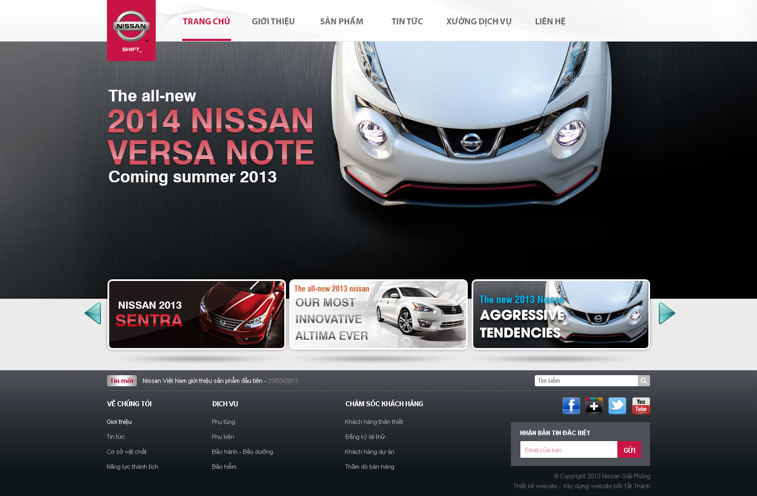This screenshot has height=496, width=757.
Task: Open the Google Plus social icon
Action: coord(594,406)
